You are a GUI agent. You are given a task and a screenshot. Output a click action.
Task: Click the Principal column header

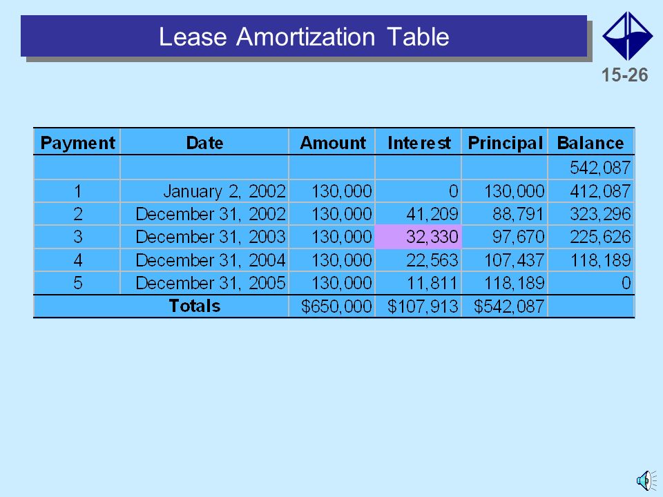tap(505, 142)
